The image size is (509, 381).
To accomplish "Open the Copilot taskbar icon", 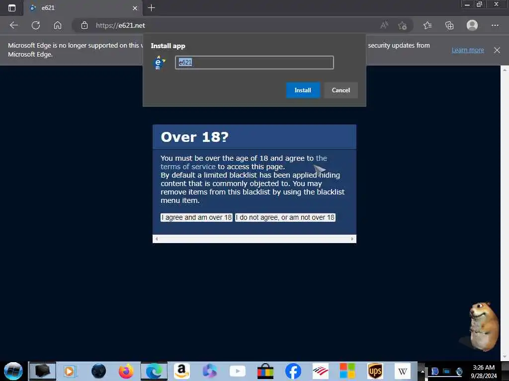I will 209,371.
